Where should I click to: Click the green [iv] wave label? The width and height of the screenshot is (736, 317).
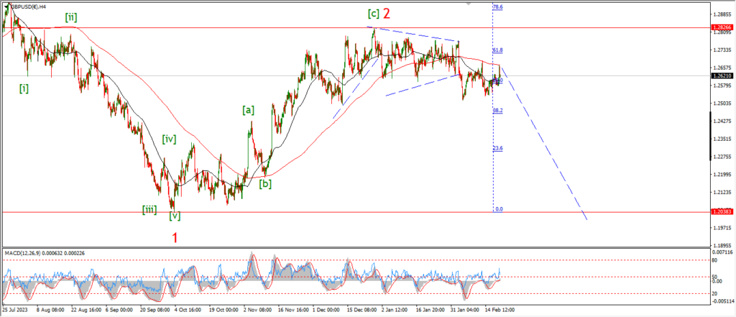pos(169,139)
